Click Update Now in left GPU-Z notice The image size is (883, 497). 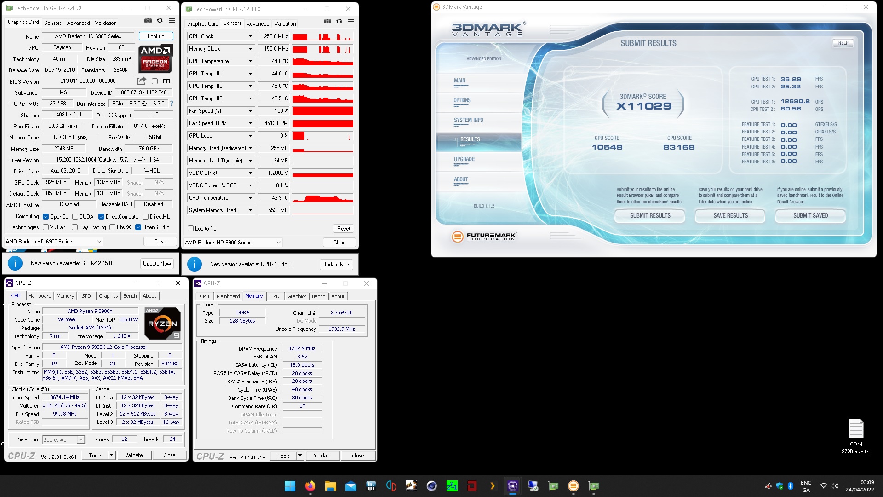pos(157,264)
